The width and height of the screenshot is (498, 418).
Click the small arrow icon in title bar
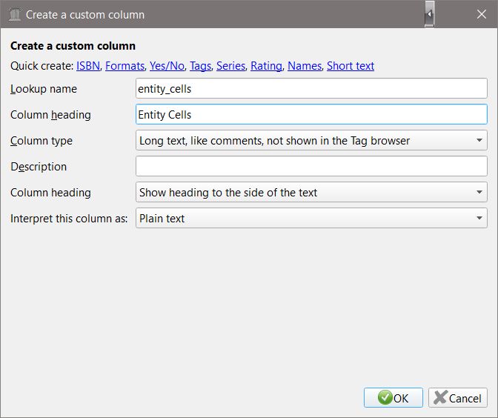[429, 14]
